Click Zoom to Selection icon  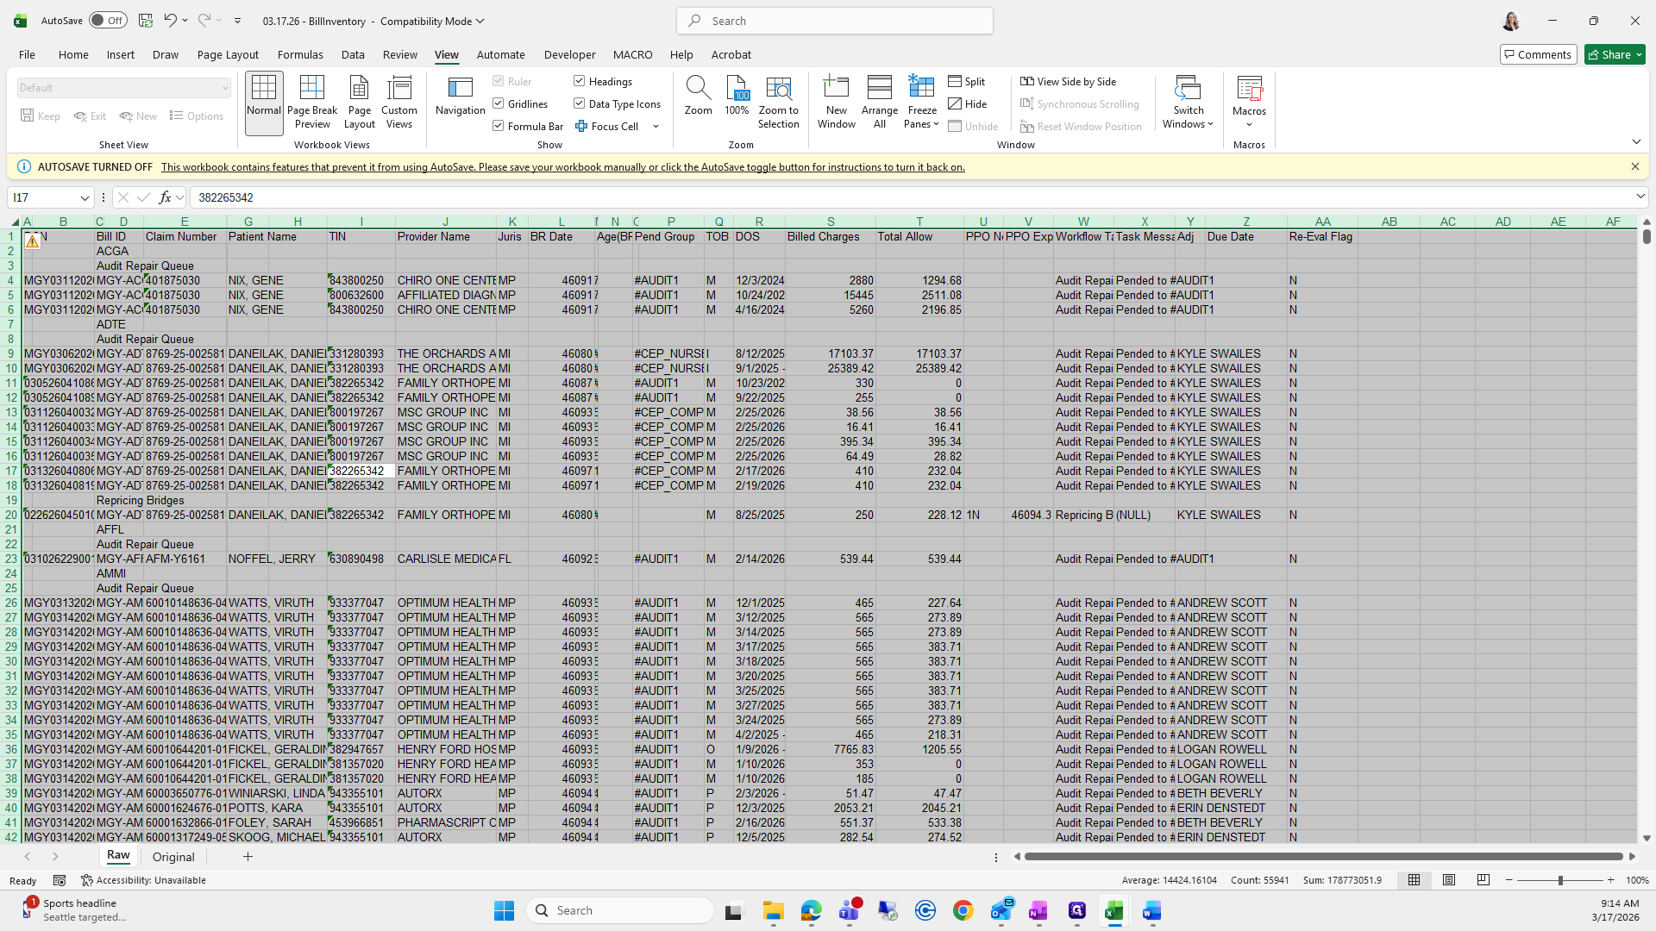click(x=778, y=102)
